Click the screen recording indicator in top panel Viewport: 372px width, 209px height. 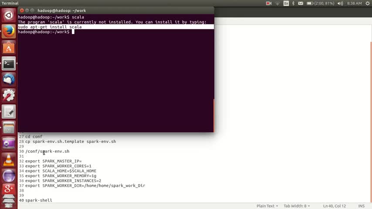click(269, 3)
